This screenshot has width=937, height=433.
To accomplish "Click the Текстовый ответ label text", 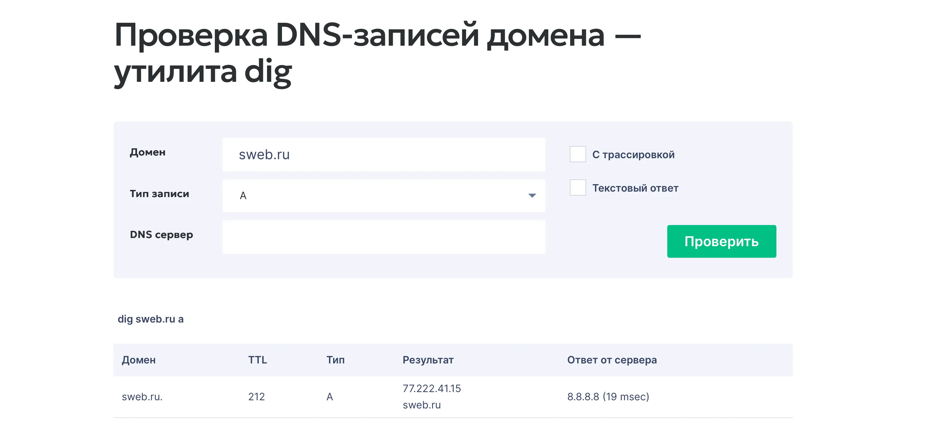I will coord(635,188).
